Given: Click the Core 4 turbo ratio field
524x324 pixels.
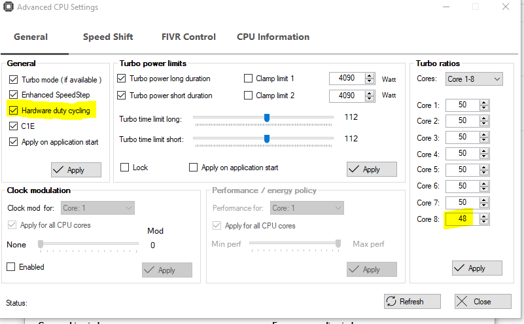Looking at the screenshot, I should pyautogui.click(x=462, y=154).
